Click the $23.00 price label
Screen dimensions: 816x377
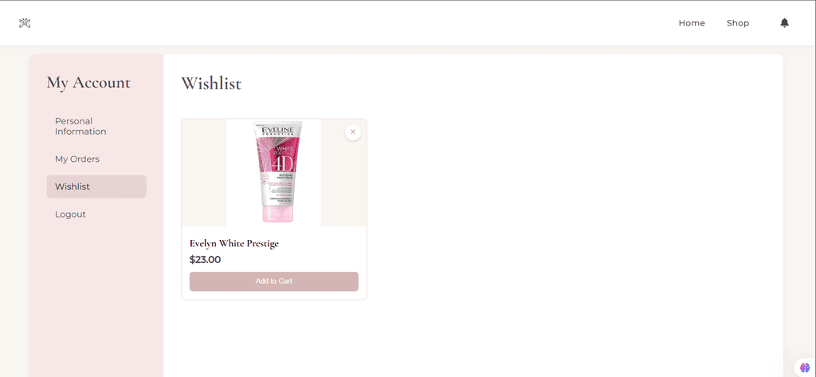coord(205,259)
